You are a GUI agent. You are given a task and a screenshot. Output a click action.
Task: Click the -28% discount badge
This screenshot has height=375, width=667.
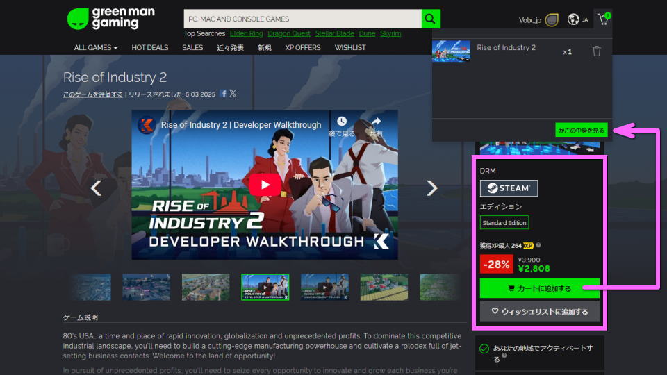496,264
